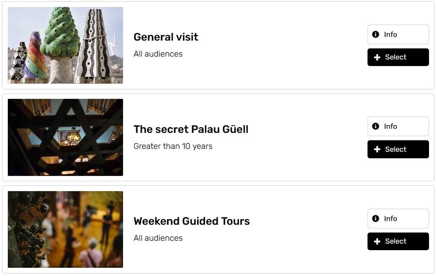Click "All audiences" under General visit

(158, 54)
